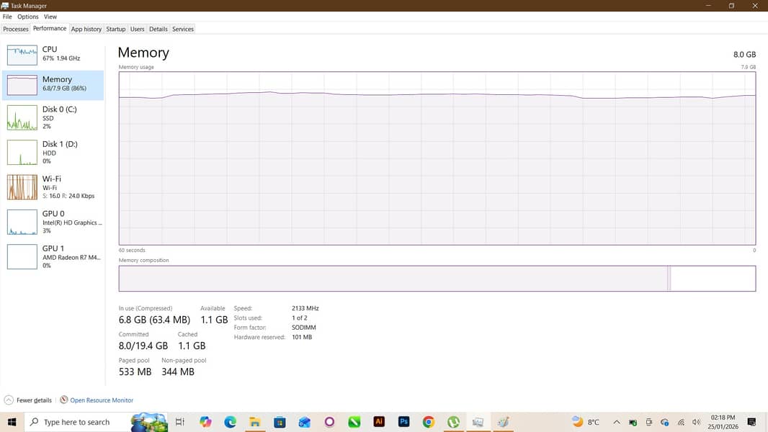Expand hidden icons in the system tray

pos(617,422)
